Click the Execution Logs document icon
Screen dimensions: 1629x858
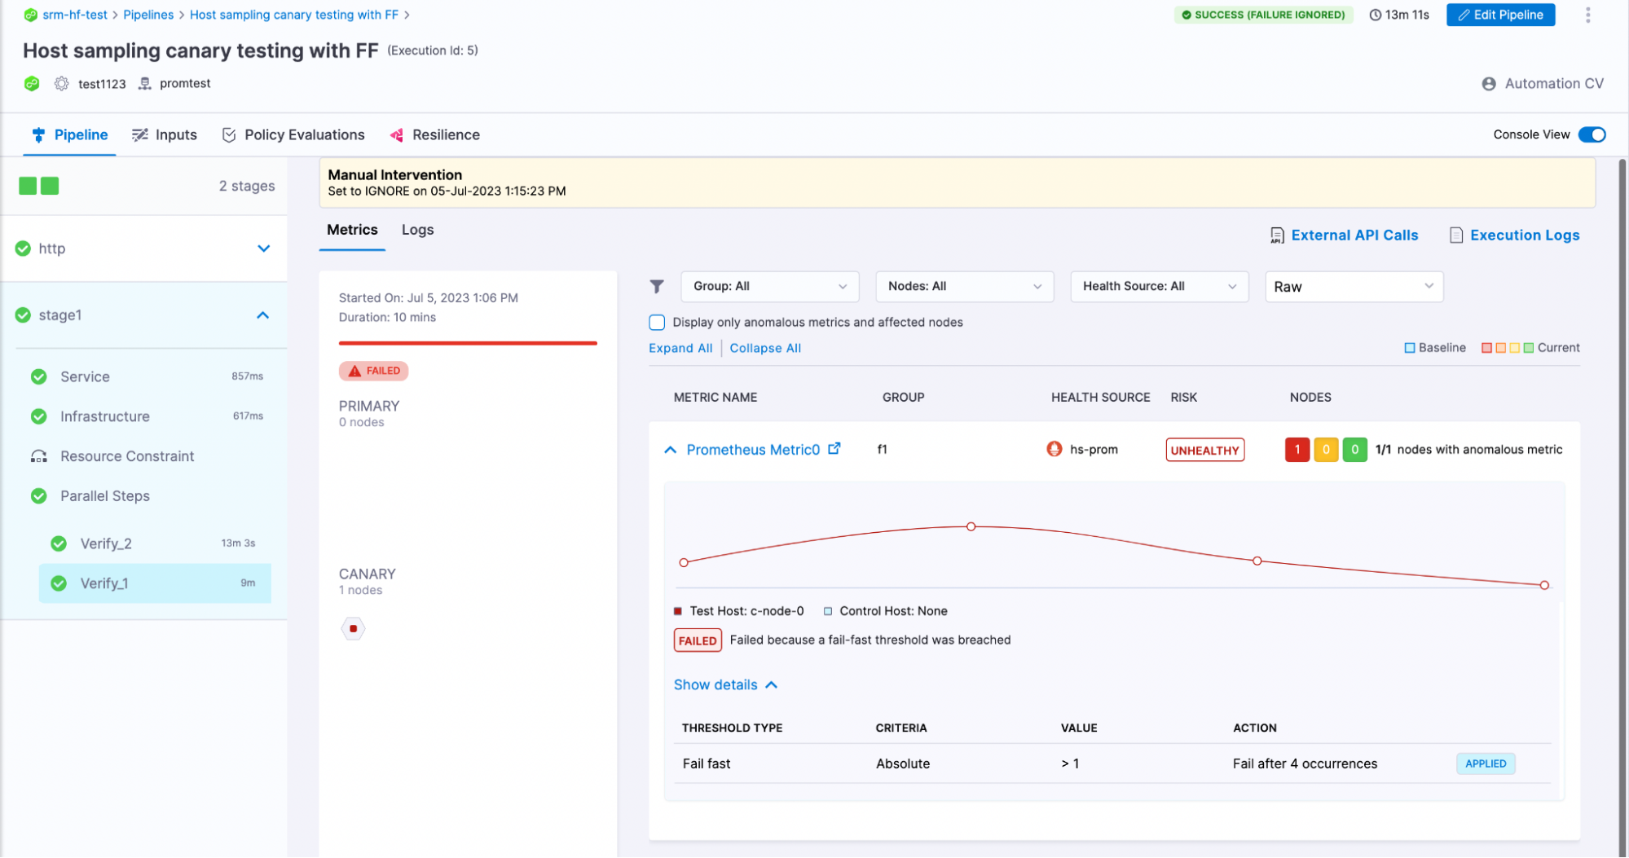pyautogui.click(x=1455, y=235)
